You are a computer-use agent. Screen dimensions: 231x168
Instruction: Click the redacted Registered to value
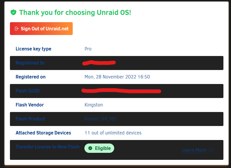(x=99, y=63)
